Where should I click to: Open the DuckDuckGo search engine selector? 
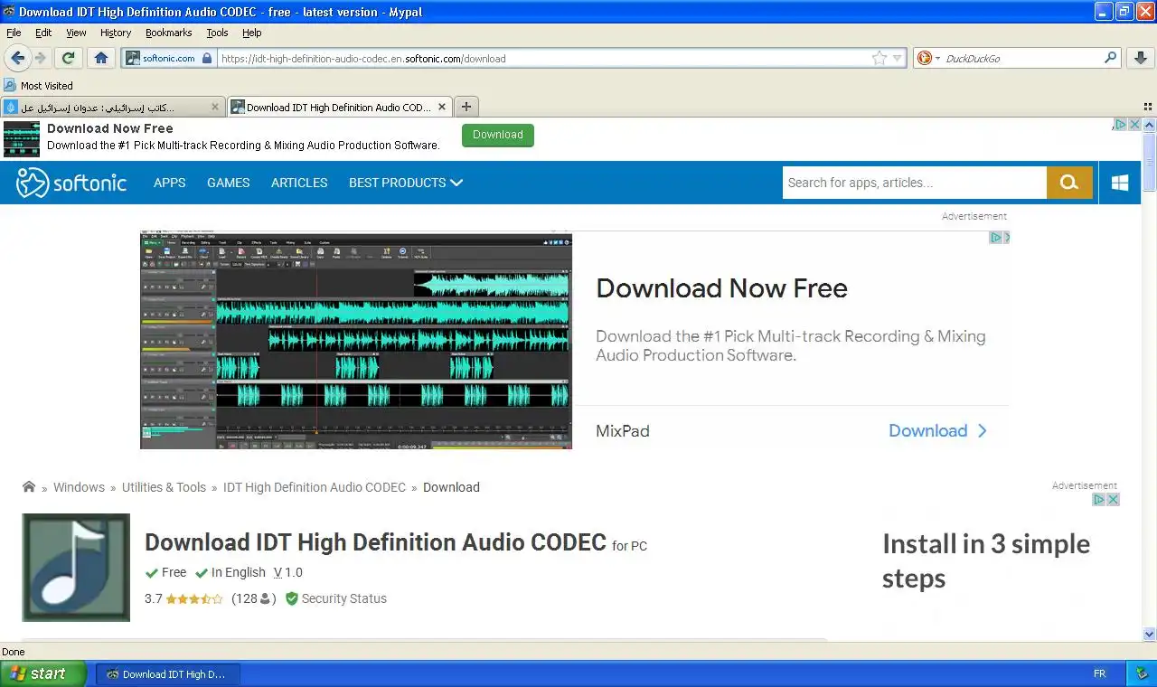pos(928,58)
